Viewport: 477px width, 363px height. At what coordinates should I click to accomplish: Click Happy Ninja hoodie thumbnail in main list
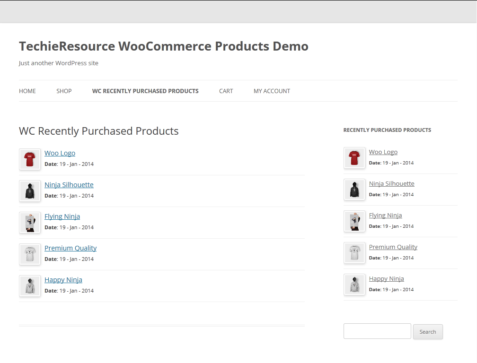tap(30, 286)
